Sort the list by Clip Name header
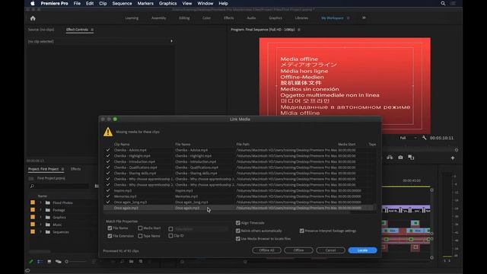 122,144
